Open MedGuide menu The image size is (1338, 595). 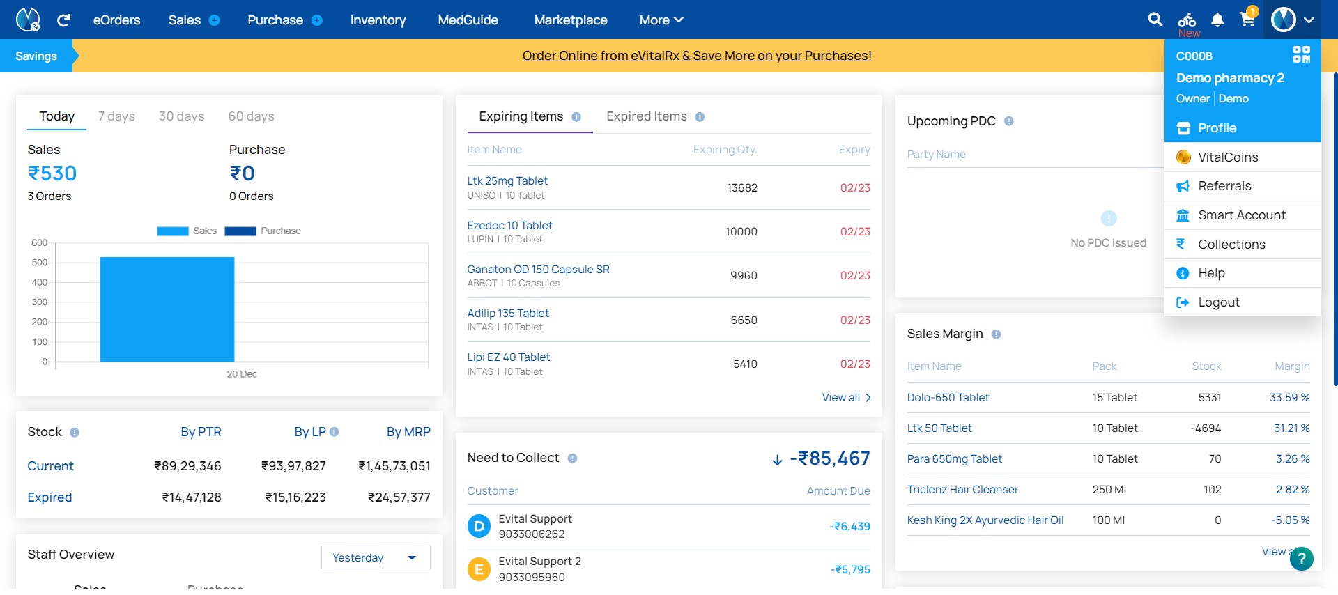click(468, 20)
